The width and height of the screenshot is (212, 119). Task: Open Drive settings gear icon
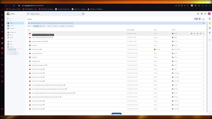coord(202,14)
